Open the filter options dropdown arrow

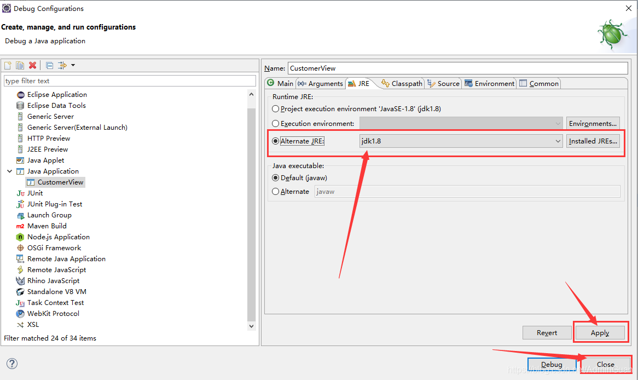(x=73, y=65)
